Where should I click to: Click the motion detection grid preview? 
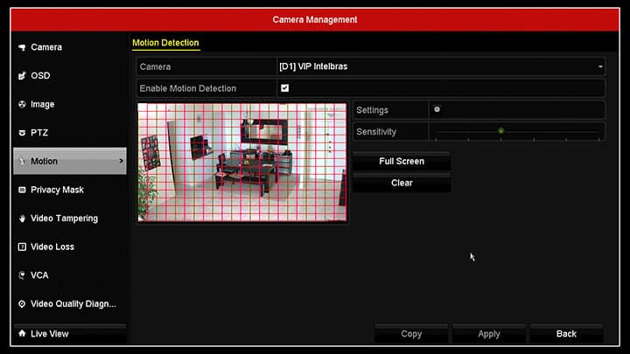(x=242, y=163)
